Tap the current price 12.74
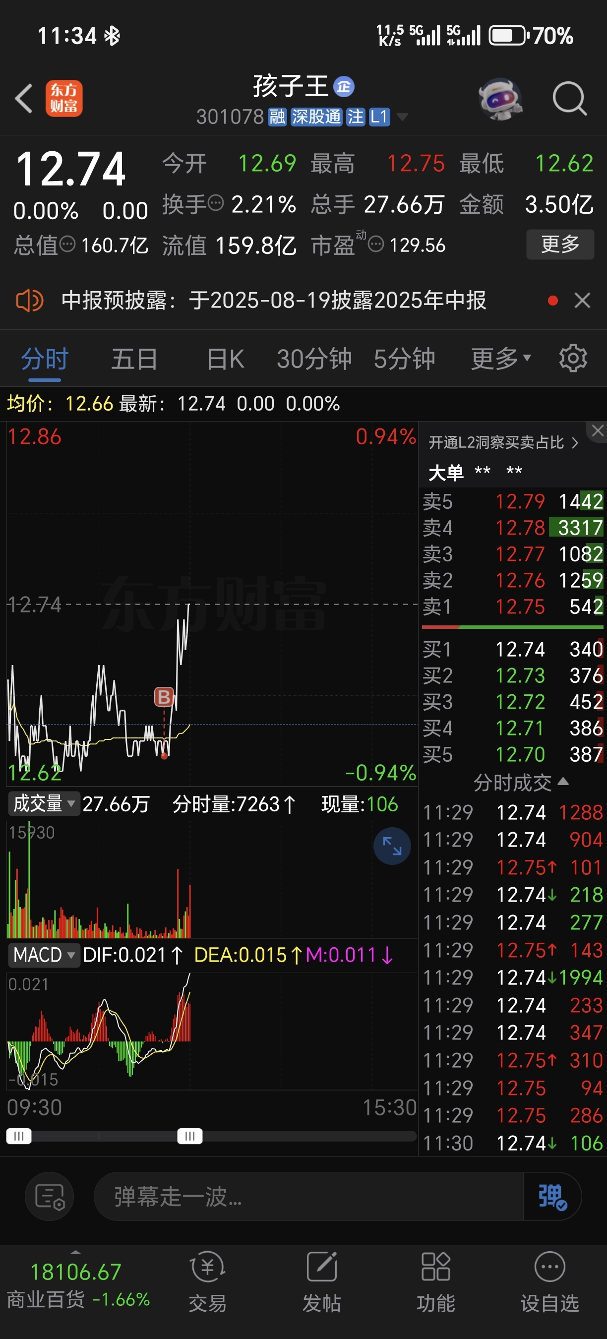607x1339 pixels. pos(71,169)
